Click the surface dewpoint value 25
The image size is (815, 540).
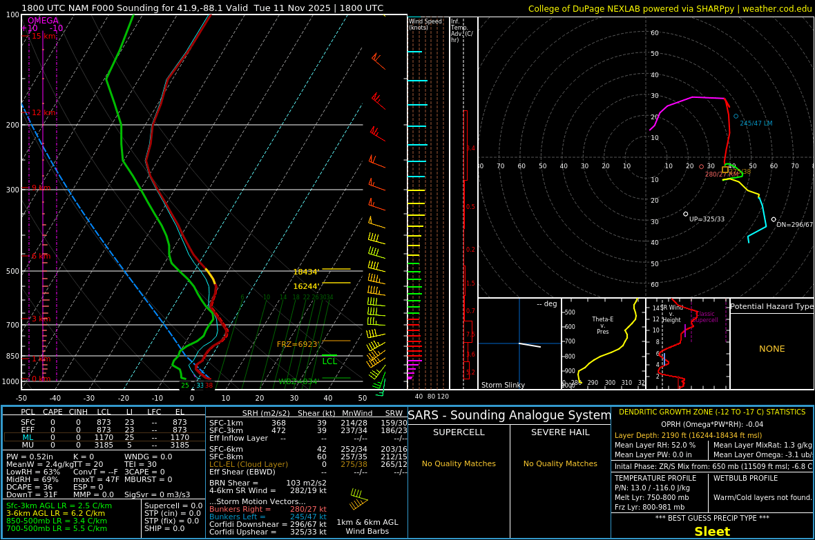[185, 386]
